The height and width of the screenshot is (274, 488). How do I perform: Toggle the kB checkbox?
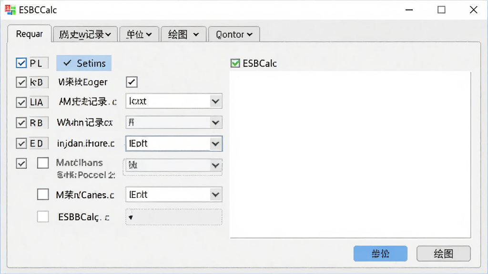[21, 82]
